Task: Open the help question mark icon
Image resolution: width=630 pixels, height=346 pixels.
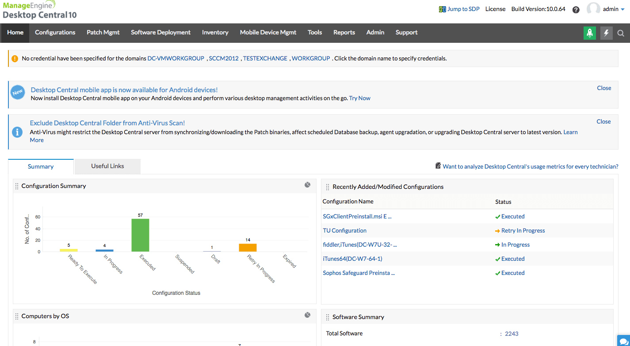Action: coord(576,9)
